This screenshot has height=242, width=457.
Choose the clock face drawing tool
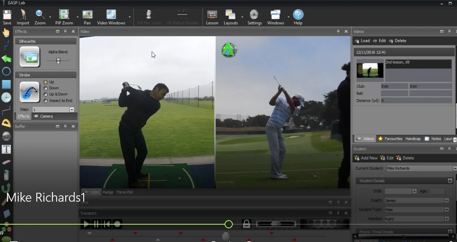click(x=6, y=97)
